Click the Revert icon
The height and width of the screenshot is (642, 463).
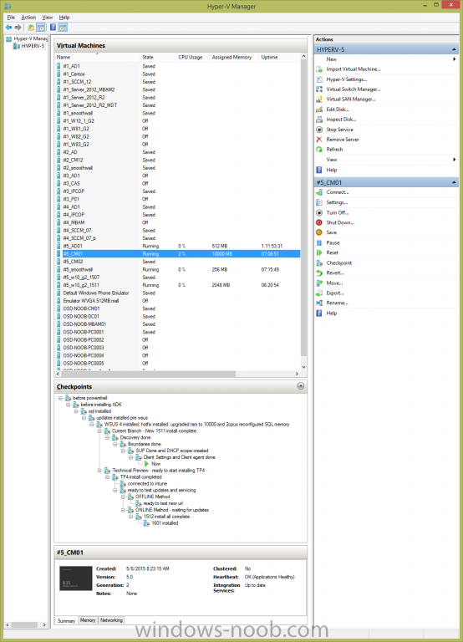(x=319, y=273)
